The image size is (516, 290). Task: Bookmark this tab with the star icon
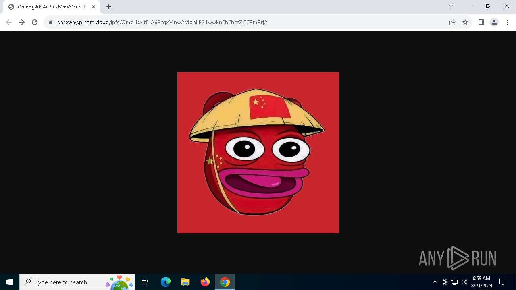point(465,22)
